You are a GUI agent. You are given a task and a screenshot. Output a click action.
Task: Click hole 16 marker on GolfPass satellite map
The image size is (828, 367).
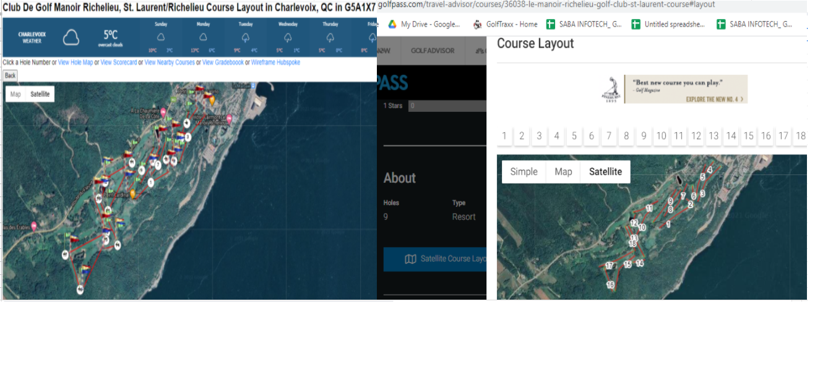(611, 285)
